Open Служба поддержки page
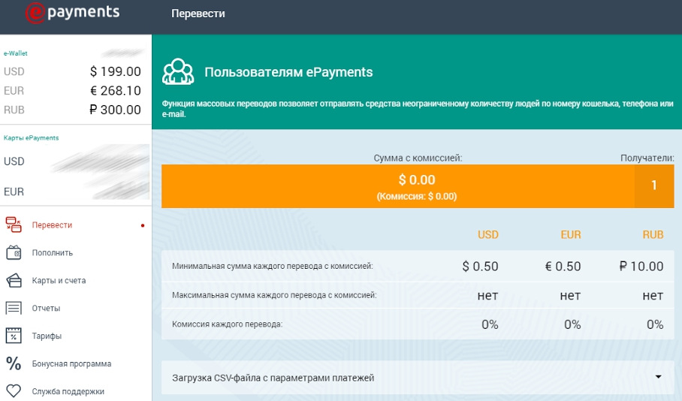The width and height of the screenshot is (682, 401). point(68,391)
